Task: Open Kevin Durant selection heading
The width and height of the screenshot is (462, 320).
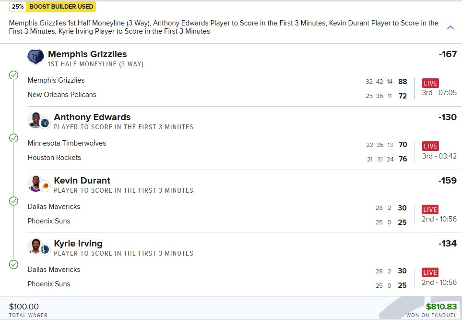Action: click(x=82, y=180)
